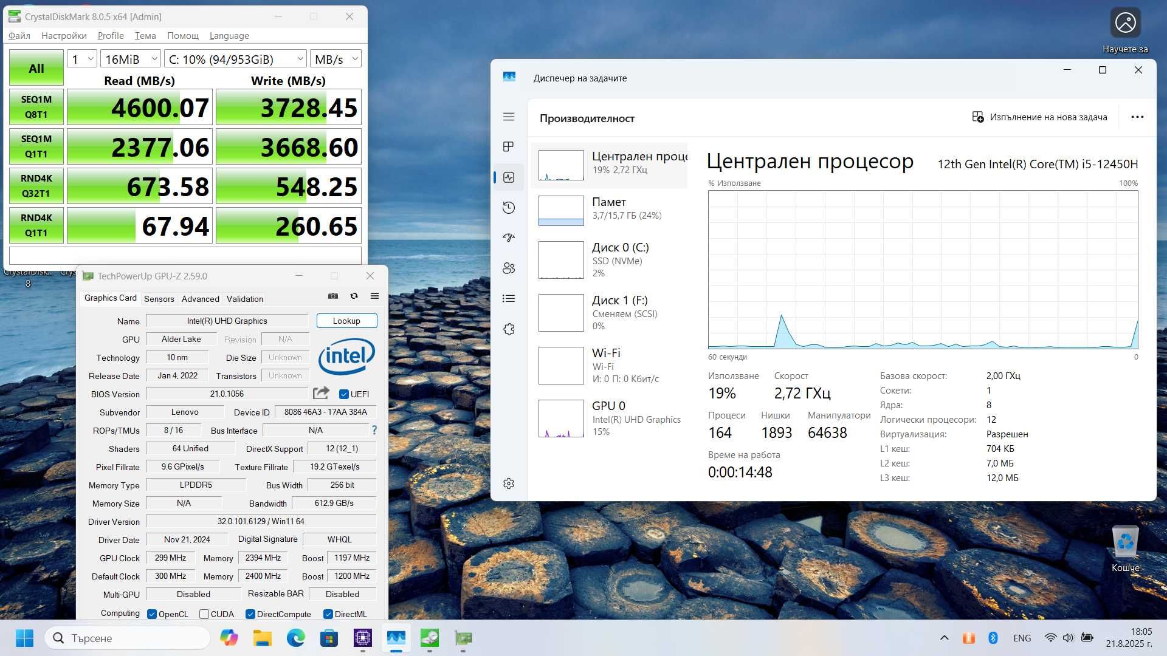Open Task Manager settings gear
This screenshot has width=1167, height=656.
pos(509,483)
